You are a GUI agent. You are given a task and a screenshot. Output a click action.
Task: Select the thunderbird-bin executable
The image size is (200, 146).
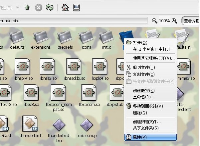click(59, 130)
